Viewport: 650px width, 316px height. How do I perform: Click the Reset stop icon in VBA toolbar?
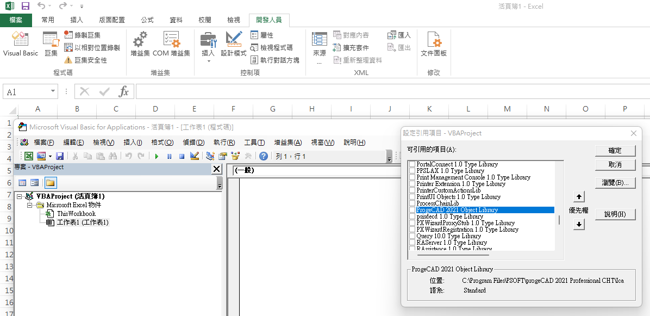(x=182, y=156)
